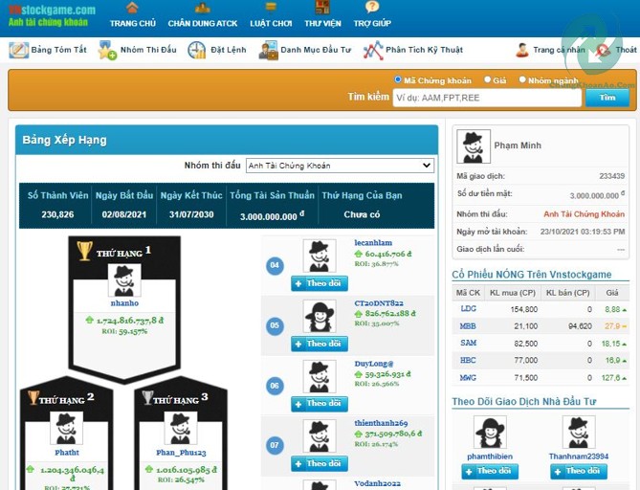Image resolution: width=640 pixels, height=490 pixels.
Task: Open the Danh Mục Đầu Tư portfolio icon
Action: click(x=268, y=51)
